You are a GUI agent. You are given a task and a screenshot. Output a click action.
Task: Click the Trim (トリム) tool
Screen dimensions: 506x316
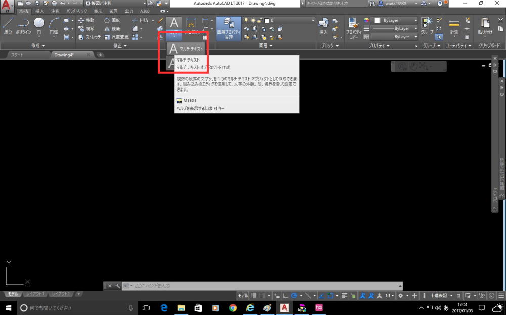coord(140,20)
